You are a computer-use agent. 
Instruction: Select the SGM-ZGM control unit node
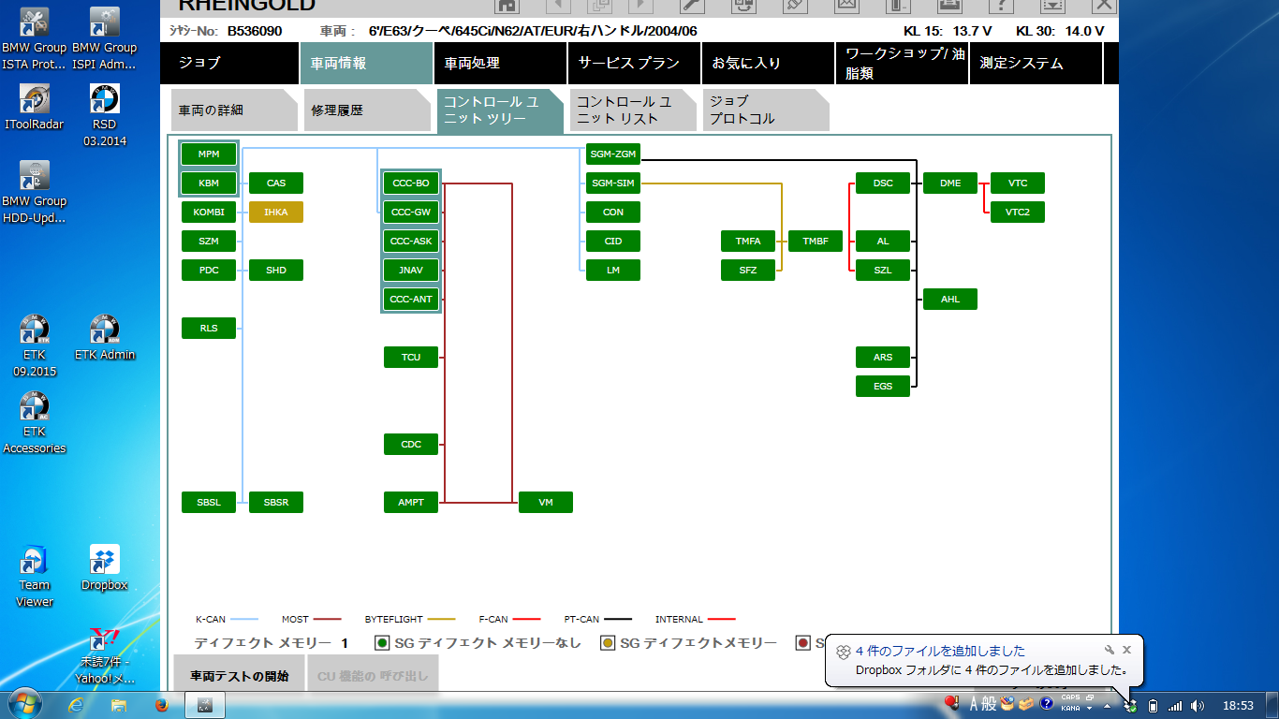(613, 154)
